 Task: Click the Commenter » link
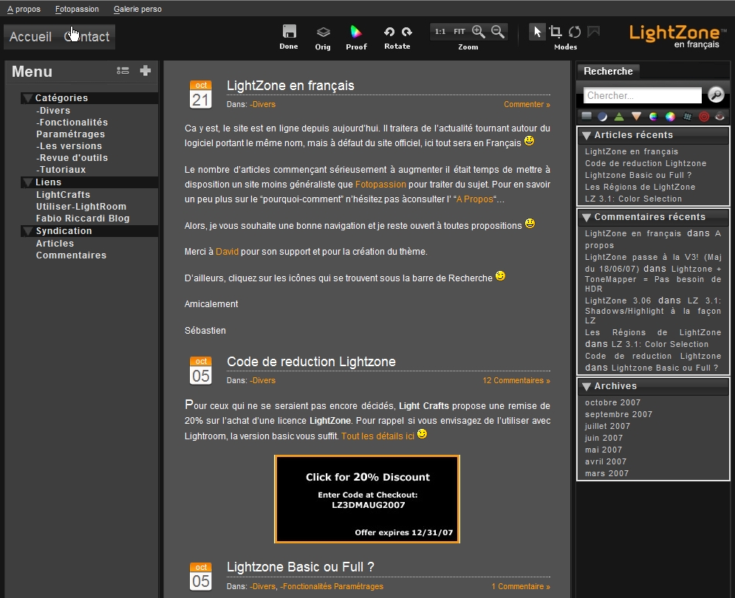tap(527, 105)
